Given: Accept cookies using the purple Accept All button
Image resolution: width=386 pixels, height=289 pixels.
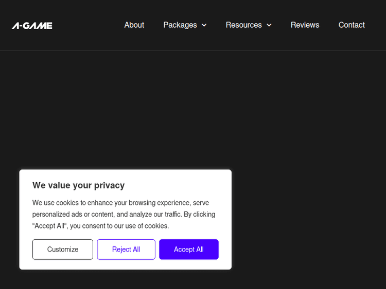Looking at the screenshot, I should pos(188,249).
